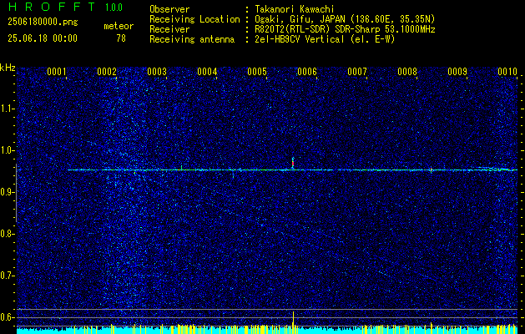Select file name 2506180000.png
Screen dimensions: 525x334
point(43,23)
